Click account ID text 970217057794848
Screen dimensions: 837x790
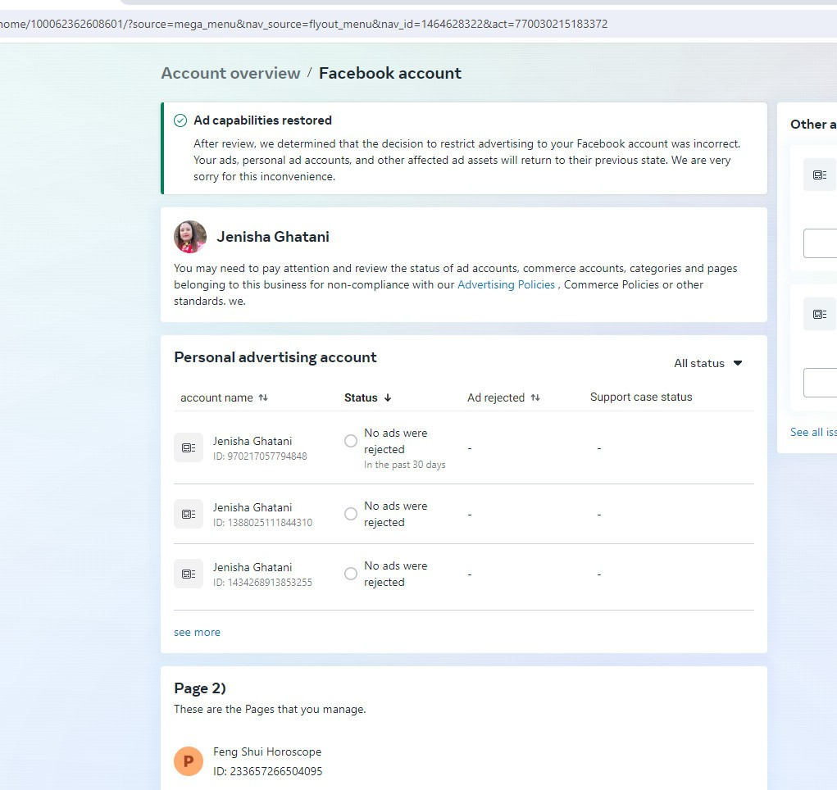[260, 456]
